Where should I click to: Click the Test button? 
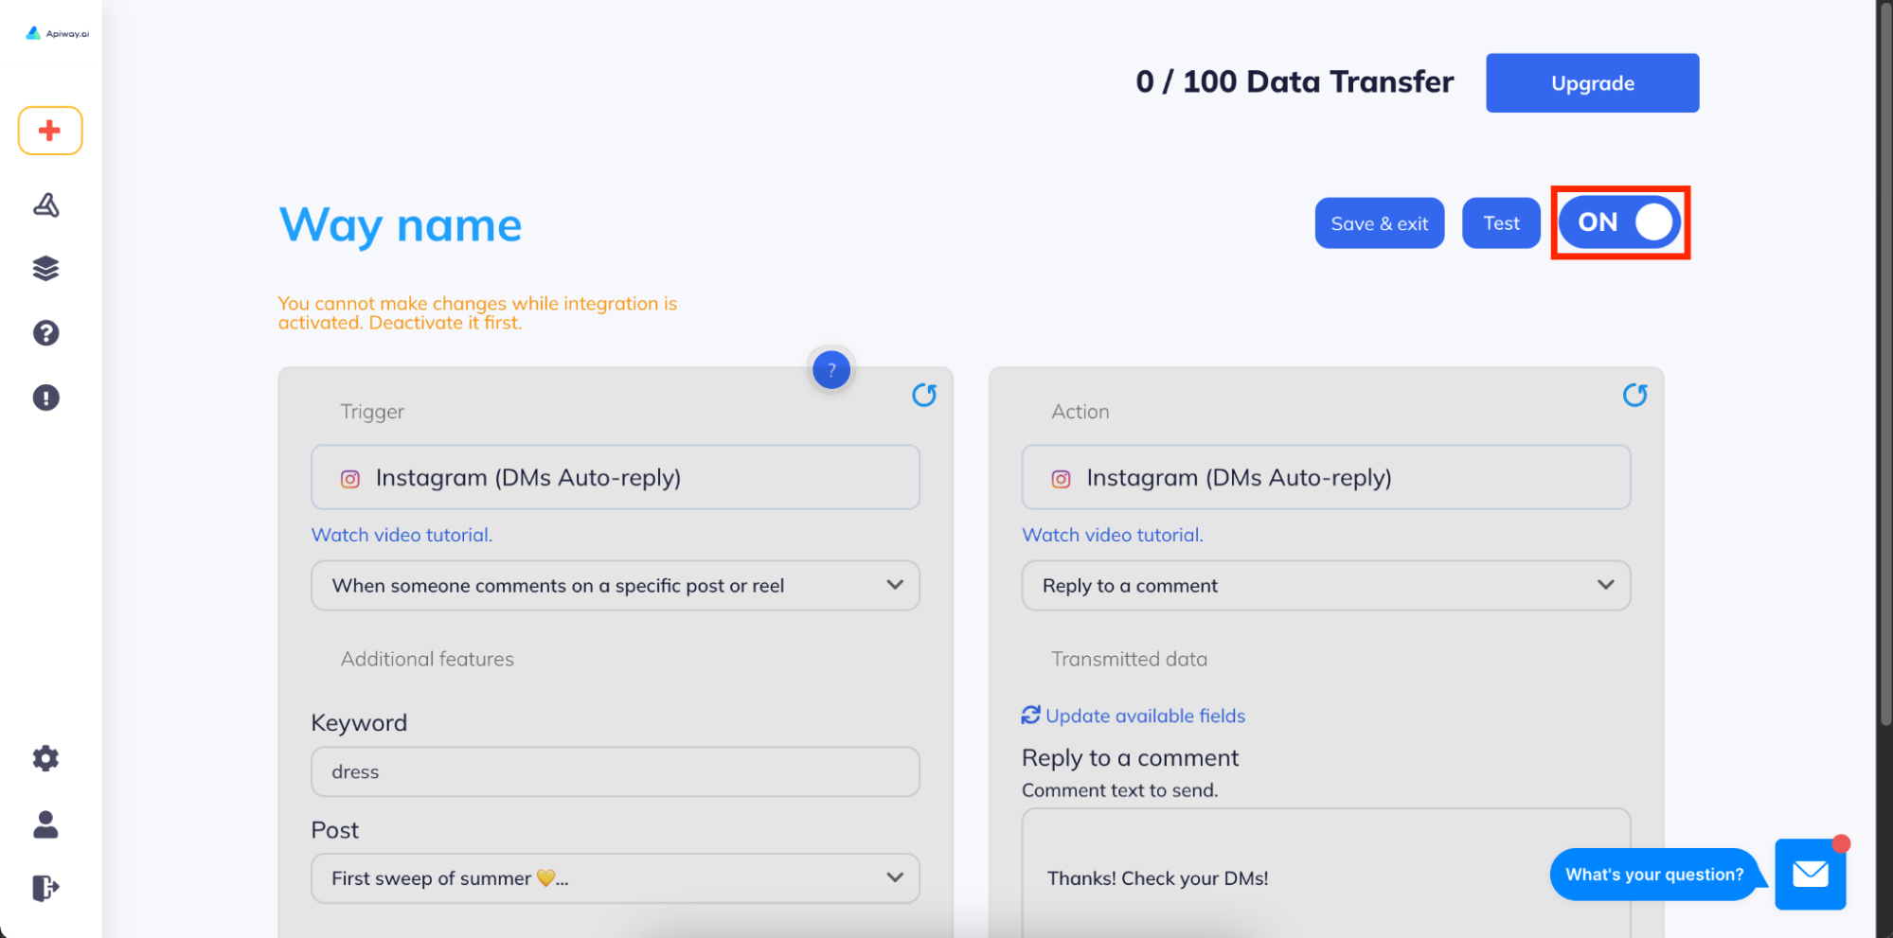coord(1502,223)
